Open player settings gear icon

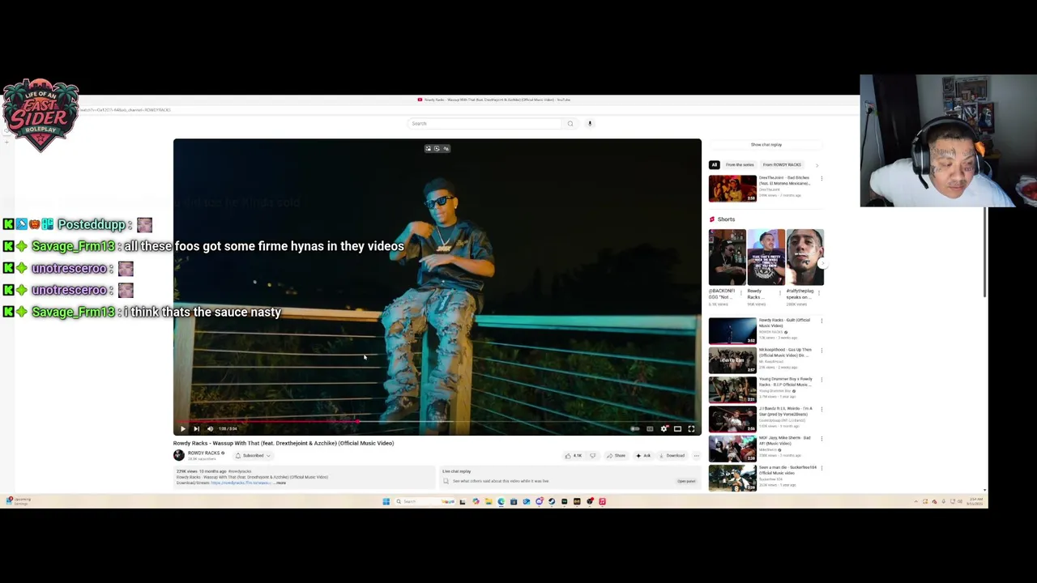coord(664,429)
